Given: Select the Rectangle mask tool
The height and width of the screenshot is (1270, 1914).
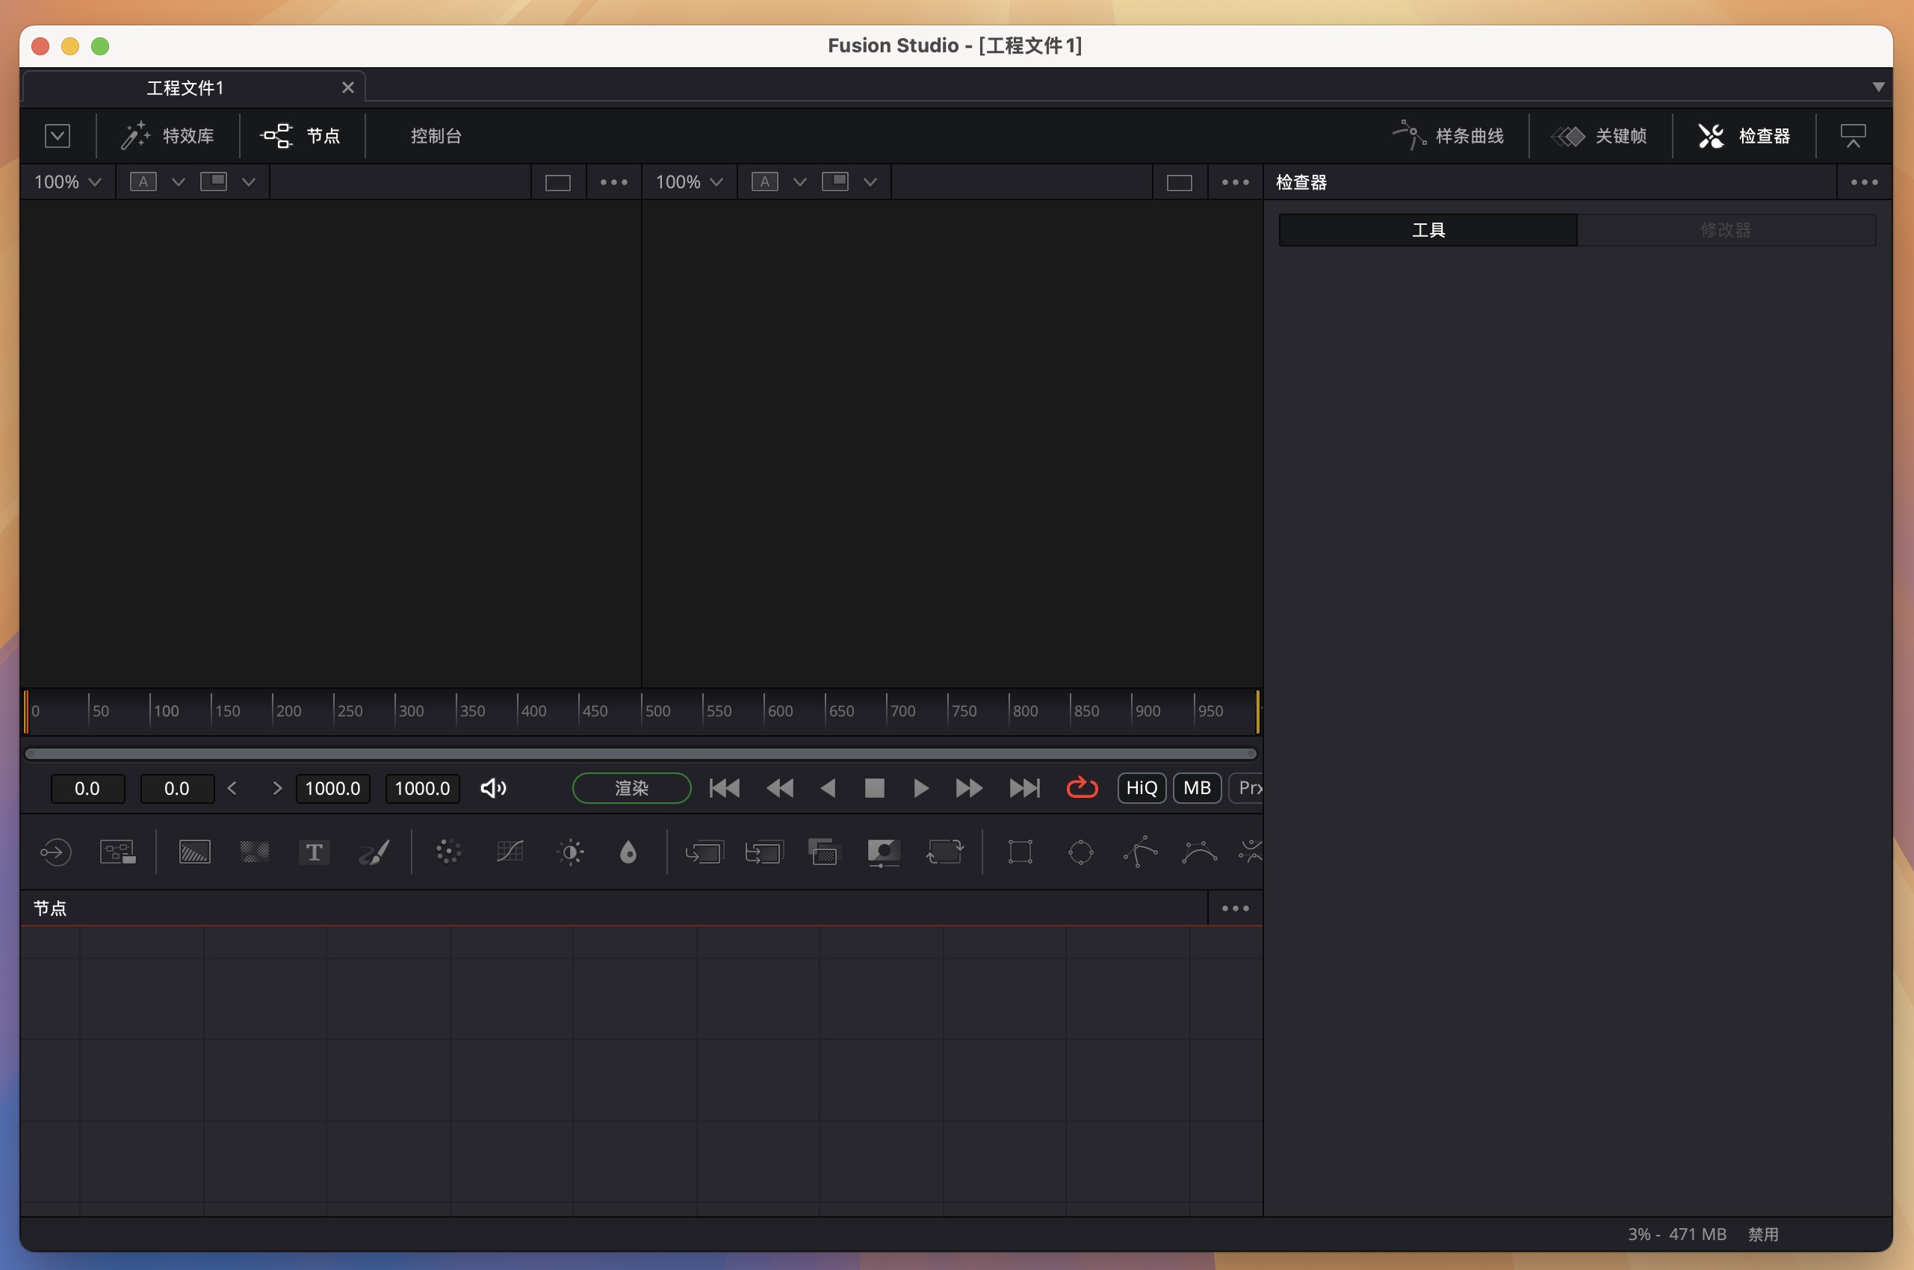Looking at the screenshot, I should (1019, 851).
